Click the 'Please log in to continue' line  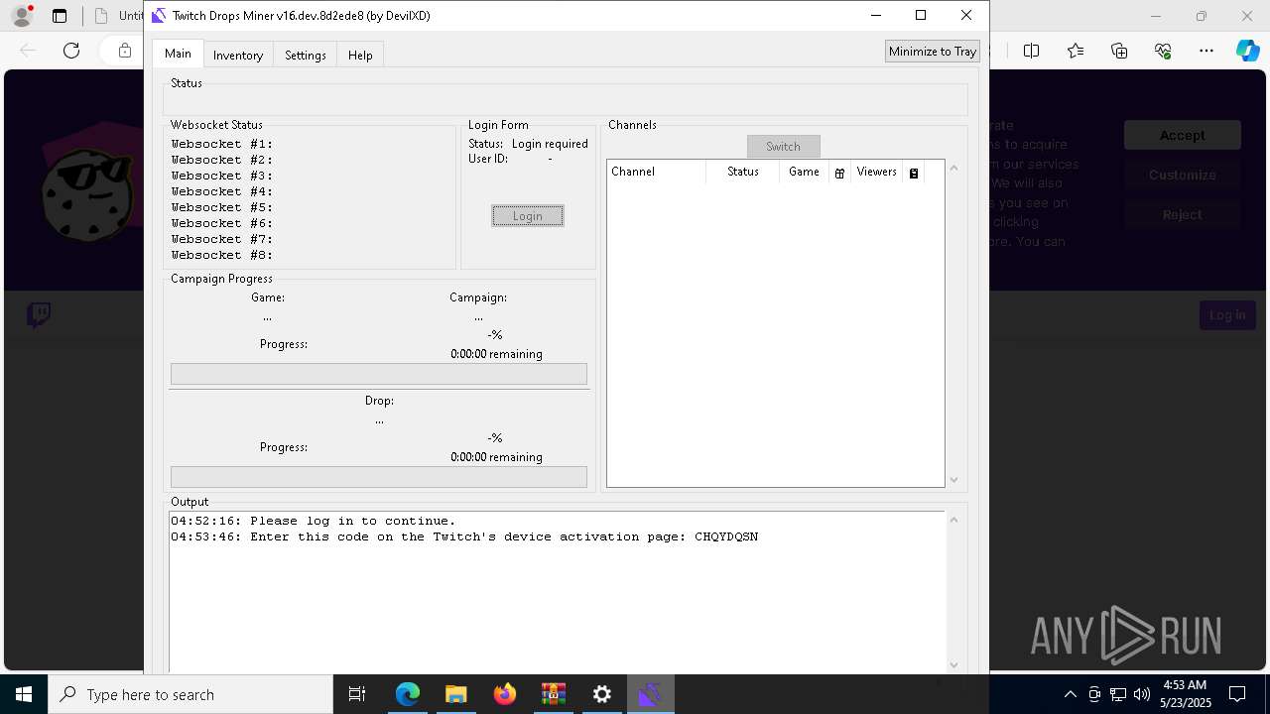[x=314, y=522]
